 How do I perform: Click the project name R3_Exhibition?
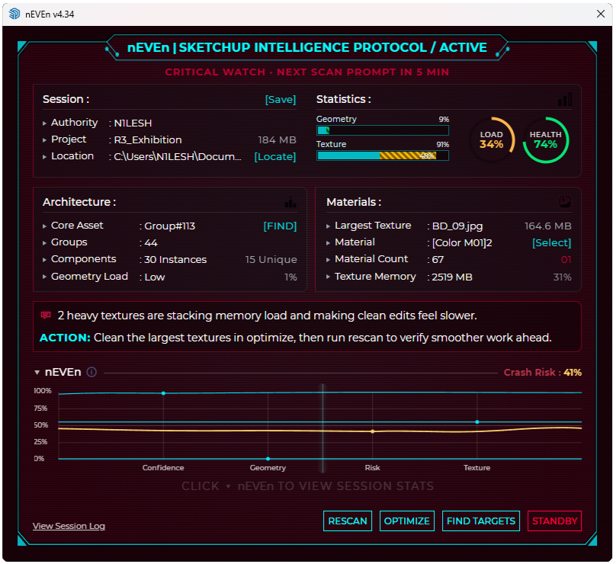tap(148, 139)
